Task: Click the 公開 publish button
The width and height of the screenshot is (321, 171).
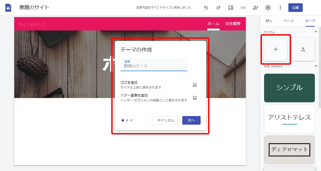Action: 295,7
